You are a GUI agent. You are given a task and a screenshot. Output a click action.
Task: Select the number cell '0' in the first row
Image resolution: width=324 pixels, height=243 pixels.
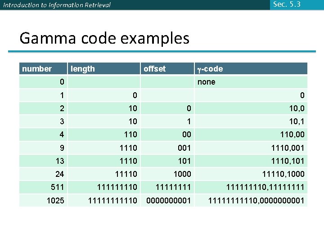pos(43,82)
